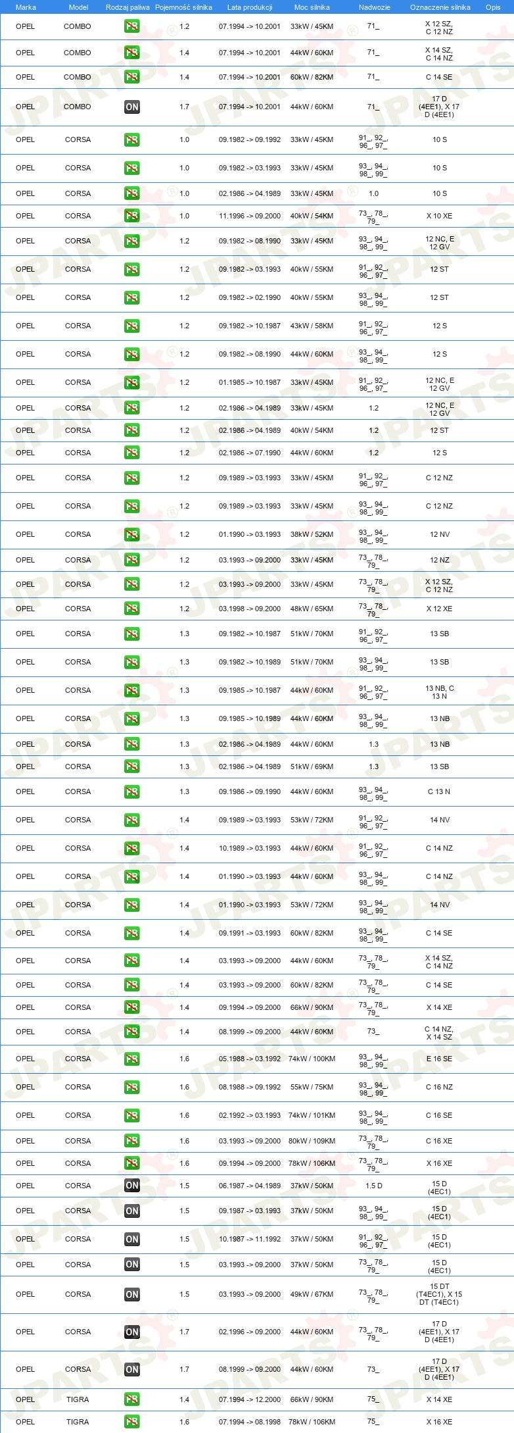514x1433 pixels.
Task: Click petrol icon in CORSA X 14 XE row
Action: point(132,1008)
